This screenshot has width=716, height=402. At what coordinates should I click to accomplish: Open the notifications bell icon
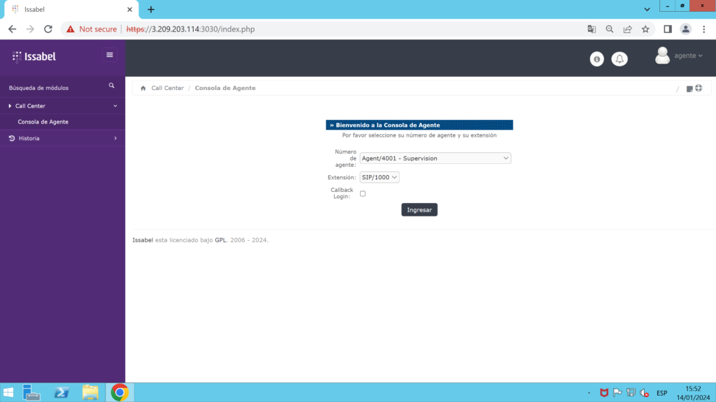pyautogui.click(x=619, y=59)
